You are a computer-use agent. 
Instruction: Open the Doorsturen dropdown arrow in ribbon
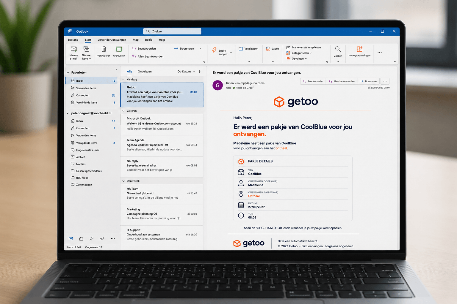point(200,49)
